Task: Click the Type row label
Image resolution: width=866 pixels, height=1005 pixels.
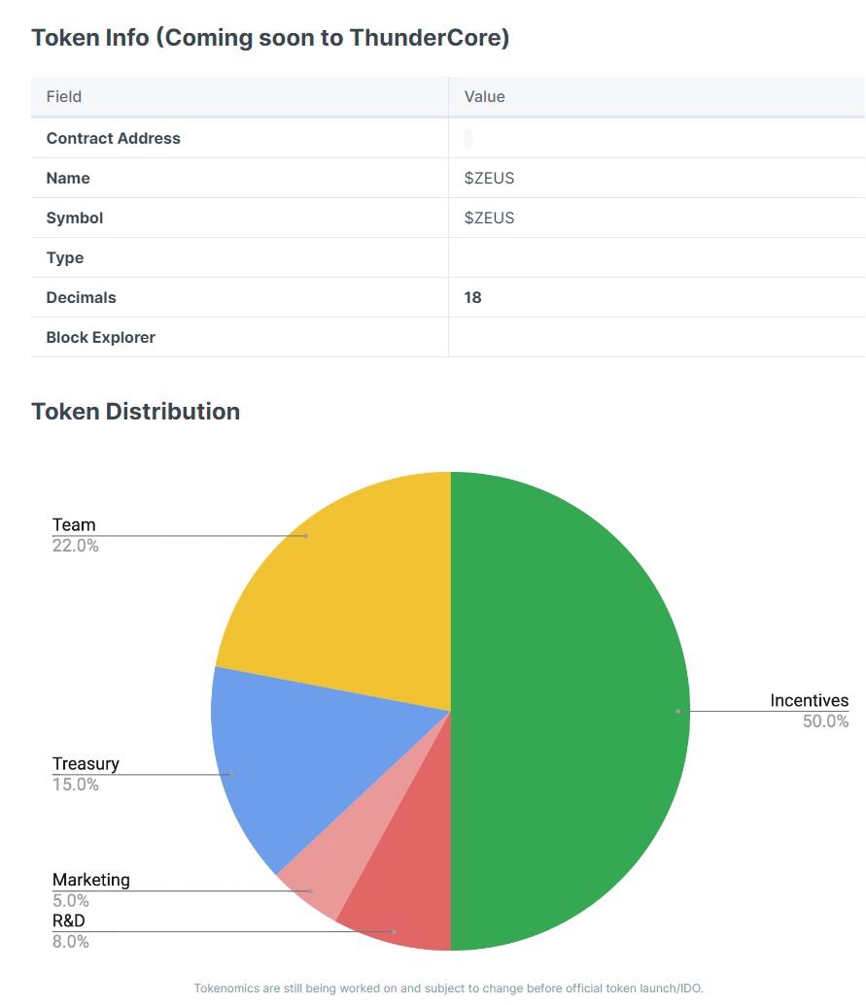Action: (x=65, y=257)
